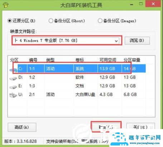The width and height of the screenshot is (163, 147).
Task: Click the 分区 column header
Action: coord(14,60)
